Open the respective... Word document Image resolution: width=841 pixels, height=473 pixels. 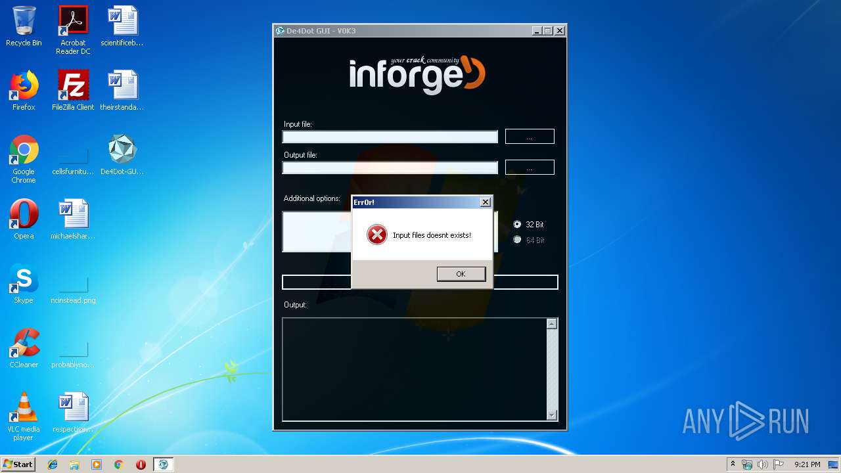73,413
